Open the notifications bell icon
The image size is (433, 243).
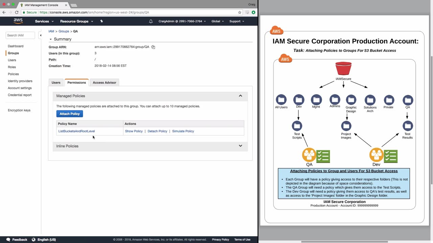(x=151, y=21)
